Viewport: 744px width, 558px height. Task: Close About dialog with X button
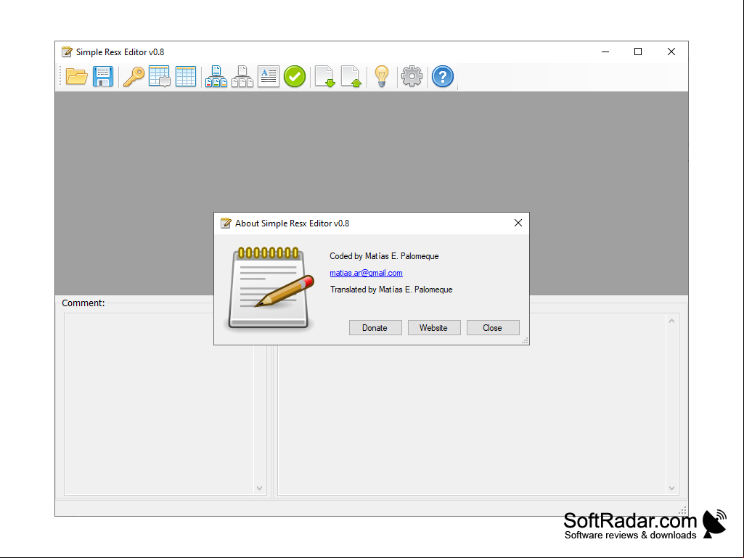(518, 223)
